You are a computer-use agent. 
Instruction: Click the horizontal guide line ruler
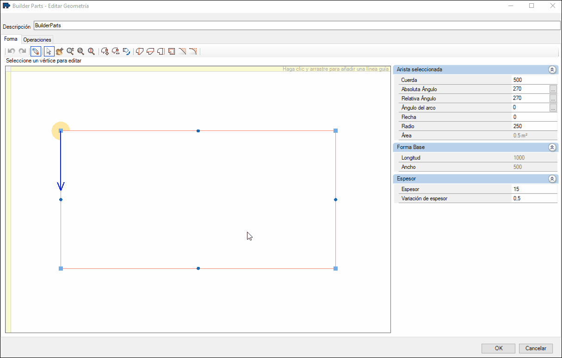200,69
